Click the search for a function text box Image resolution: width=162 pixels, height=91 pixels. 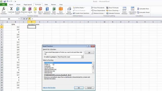tap(64, 53)
